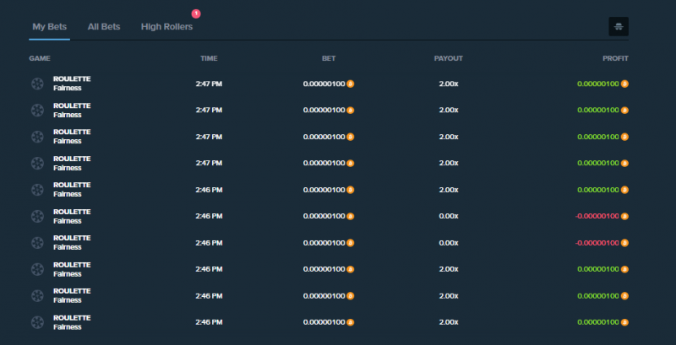Open Fairness link in the topmost roulette row

[x=68, y=89]
